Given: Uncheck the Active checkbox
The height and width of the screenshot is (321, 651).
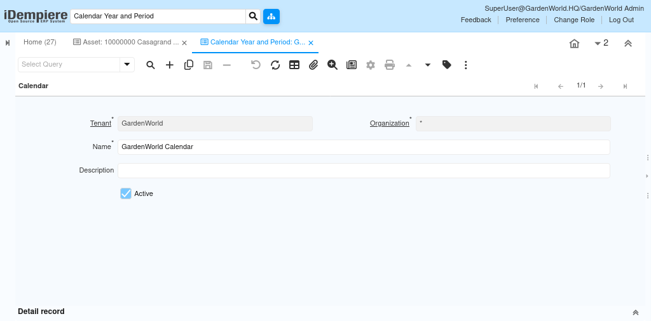Looking at the screenshot, I should [x=126, y=193].
